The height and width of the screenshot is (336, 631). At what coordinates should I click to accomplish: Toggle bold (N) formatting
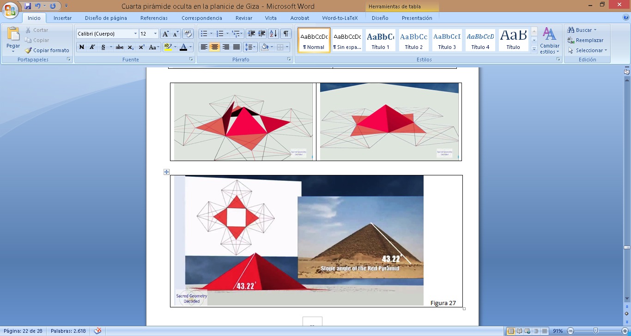[x=82, y=47]
